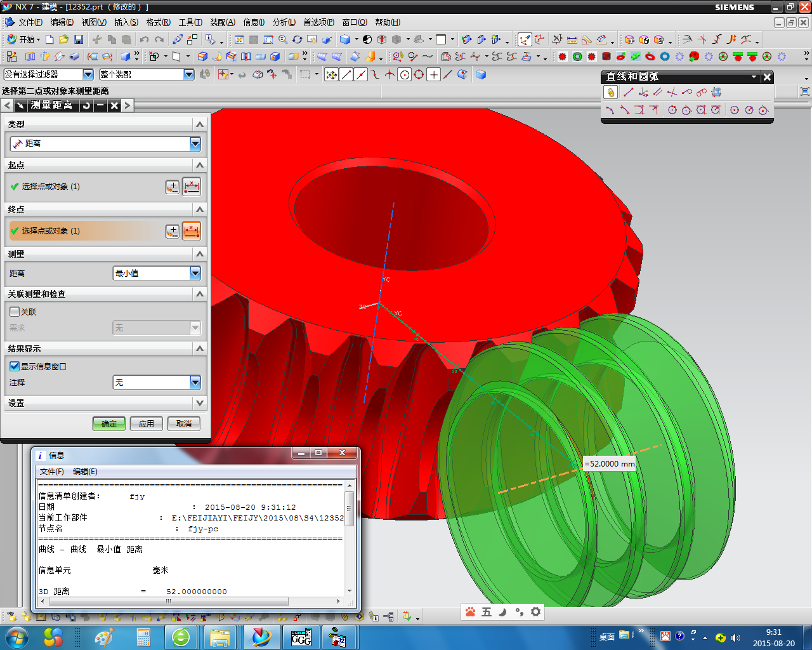Open the 插入(S) menu
Image resolution: width=812 pixels, height=650 pixels.
click(126, 22)
